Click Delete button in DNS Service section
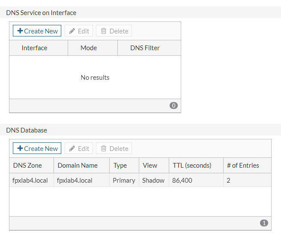The height and width of the screenshot is (235, 281). click(x=114, y=31)
